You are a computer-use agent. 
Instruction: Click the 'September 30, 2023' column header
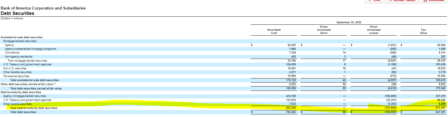(x=349, y=22)
